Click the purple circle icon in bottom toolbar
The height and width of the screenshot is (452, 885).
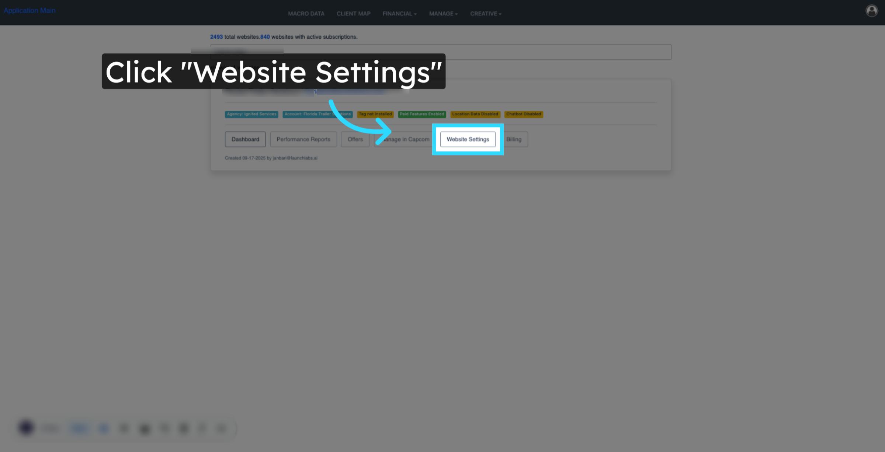click(x=26, y=427)
